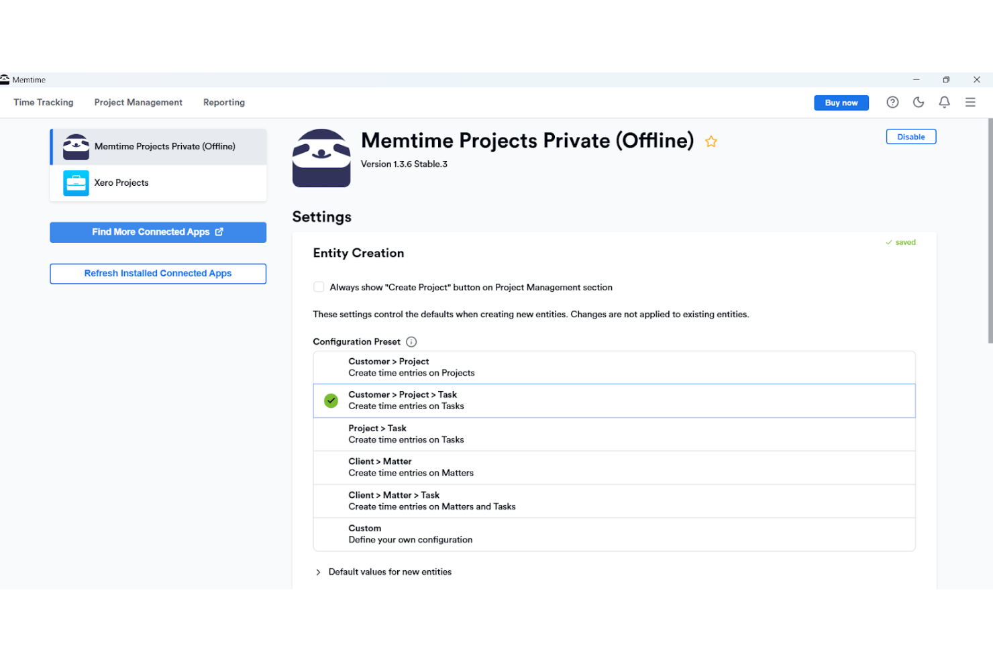Open the Time Tracking tab
The height and width of the screenshot is (662, 993).
(44, 102)
